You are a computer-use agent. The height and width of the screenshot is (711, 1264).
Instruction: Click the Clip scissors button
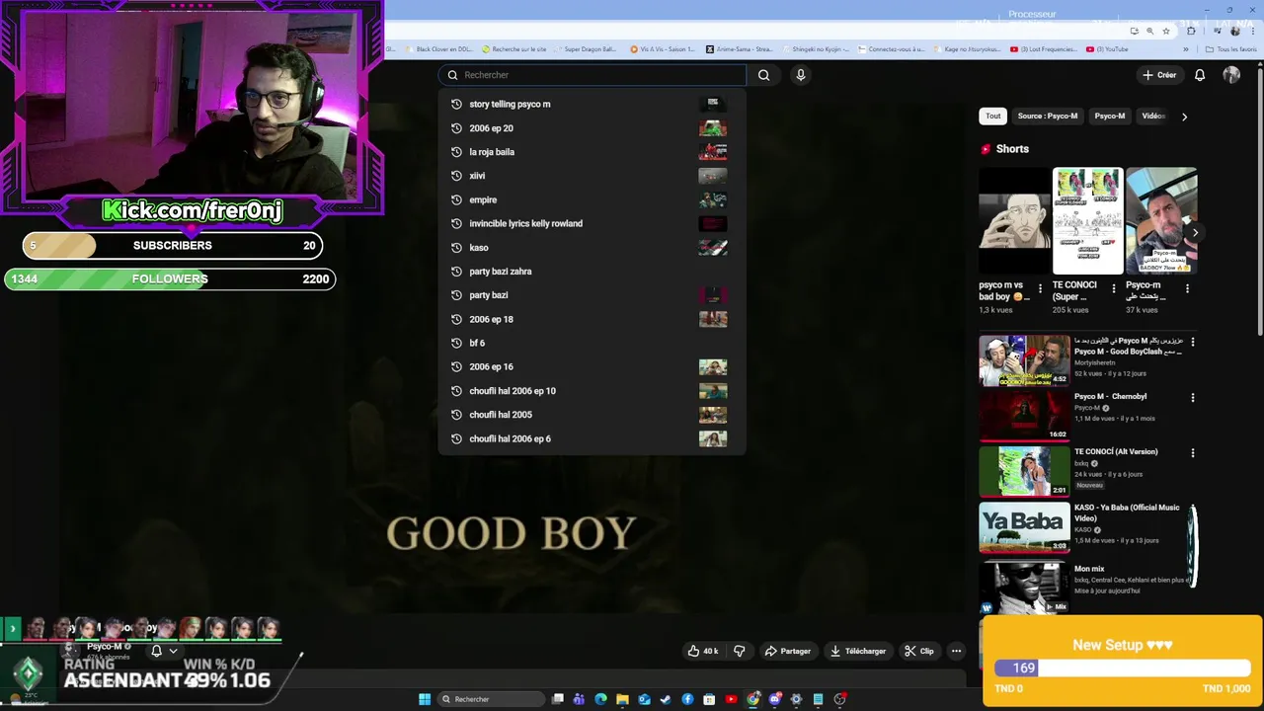[919, 651]
